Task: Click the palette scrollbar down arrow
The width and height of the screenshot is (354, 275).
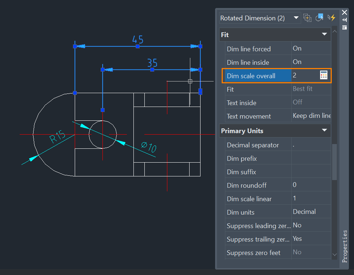Action: (335, 255)
